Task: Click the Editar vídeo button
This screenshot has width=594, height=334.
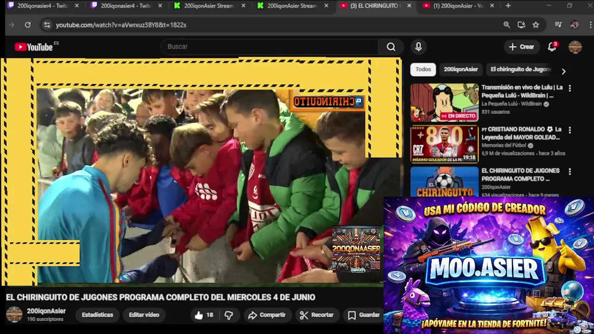Action: pos(144,315)
